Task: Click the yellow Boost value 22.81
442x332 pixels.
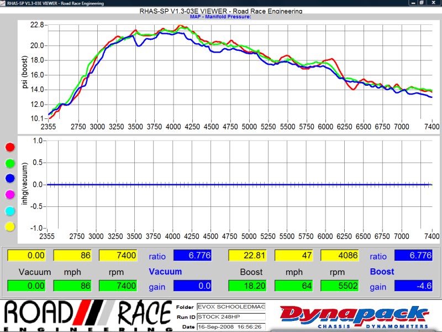Action: (x=247, y=256)
